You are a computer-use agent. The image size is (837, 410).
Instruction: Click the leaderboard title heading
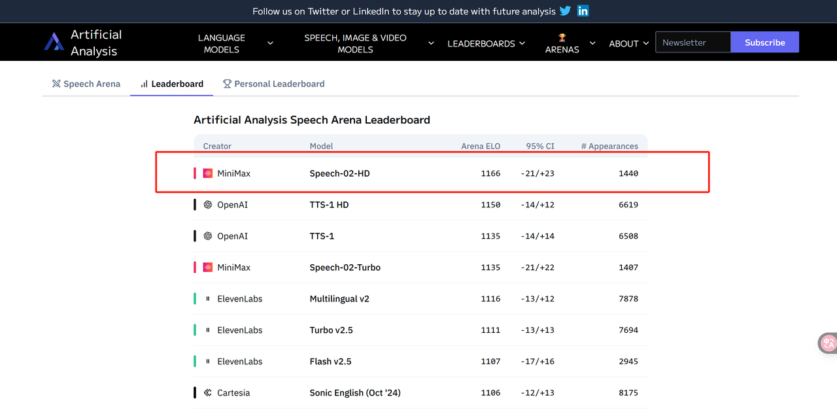[x=312, y=120]
